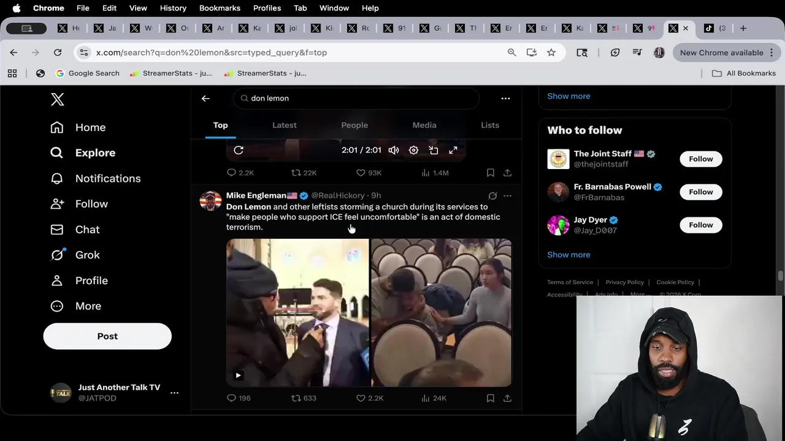Open Profile in sidebar

pos(79,281)
